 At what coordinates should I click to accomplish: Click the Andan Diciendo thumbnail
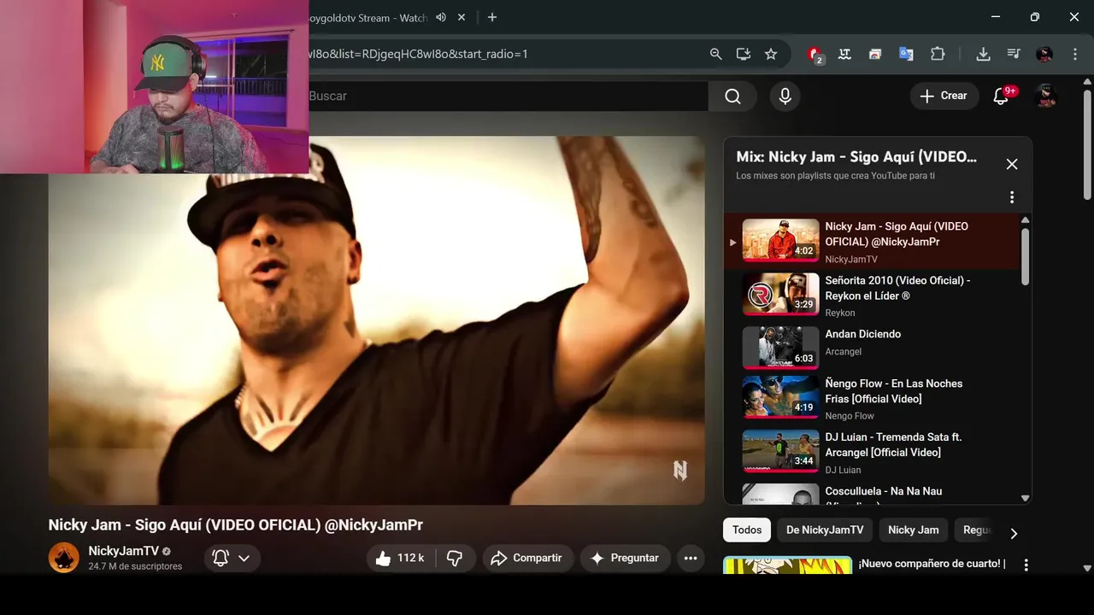click(x=780, y=347)
